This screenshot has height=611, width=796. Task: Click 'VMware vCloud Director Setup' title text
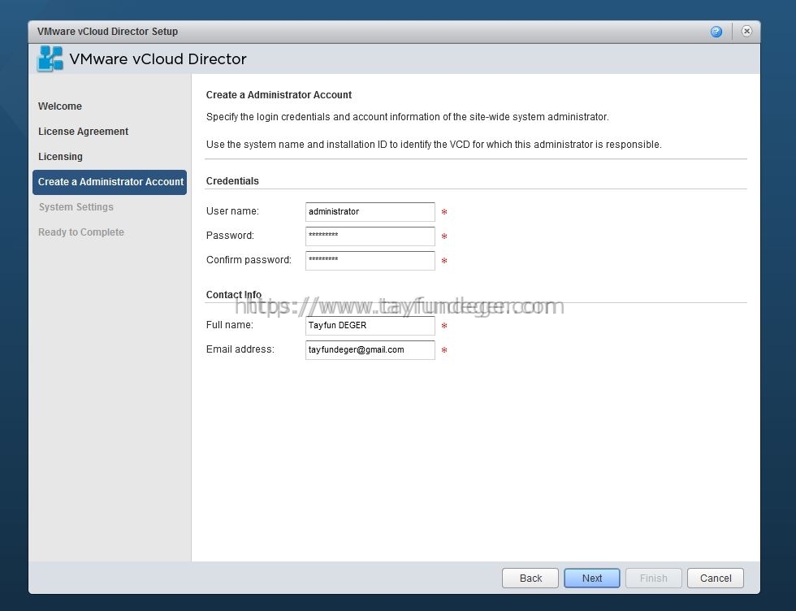click(x=107, y=32)
